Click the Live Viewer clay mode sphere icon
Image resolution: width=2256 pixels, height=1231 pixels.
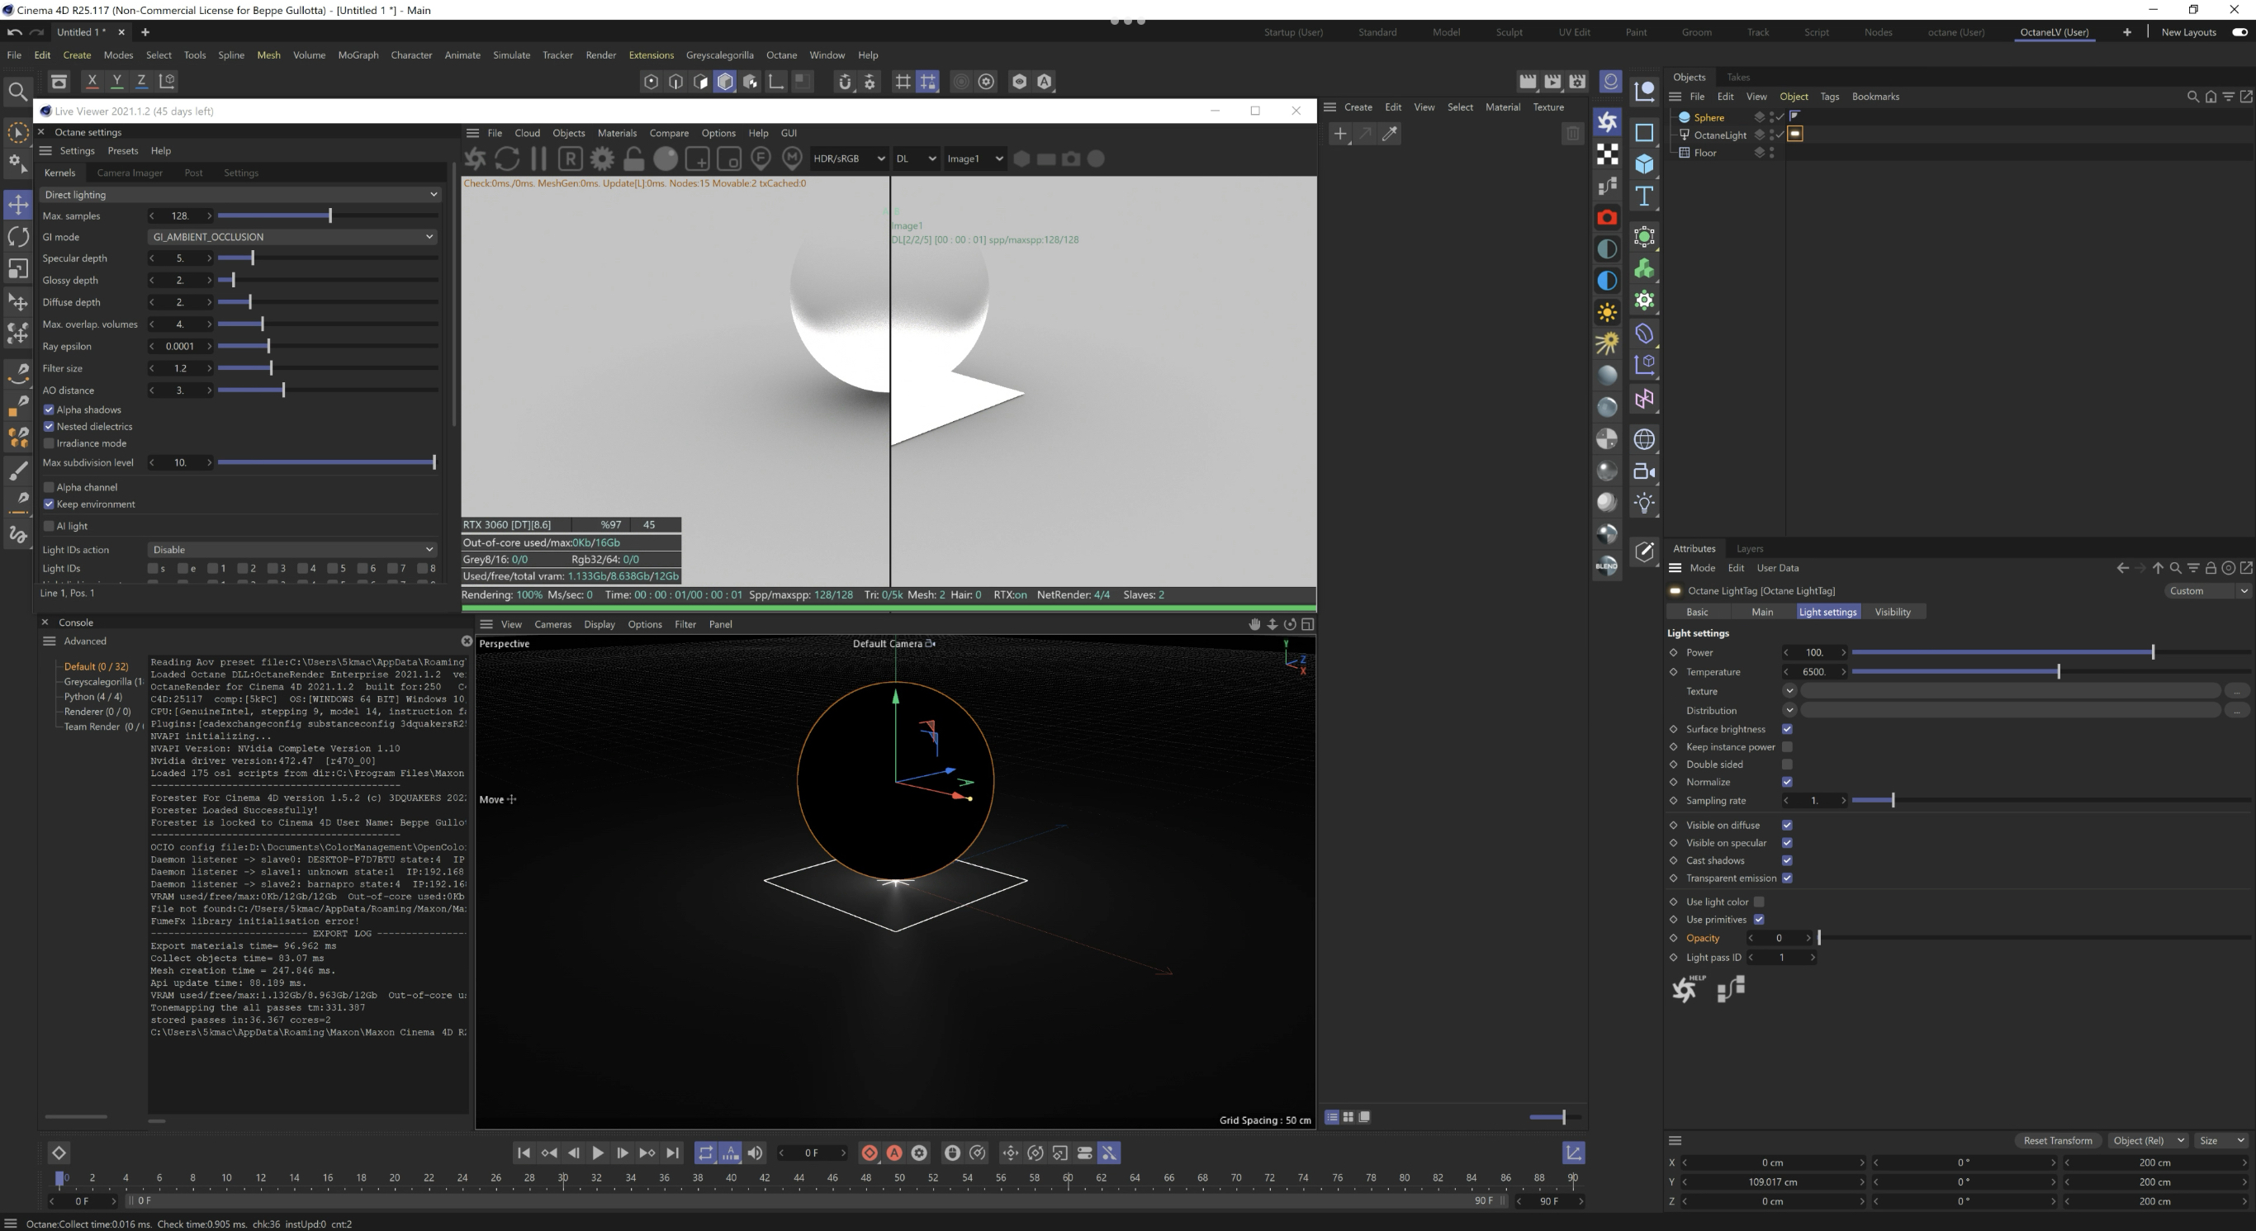666,159
